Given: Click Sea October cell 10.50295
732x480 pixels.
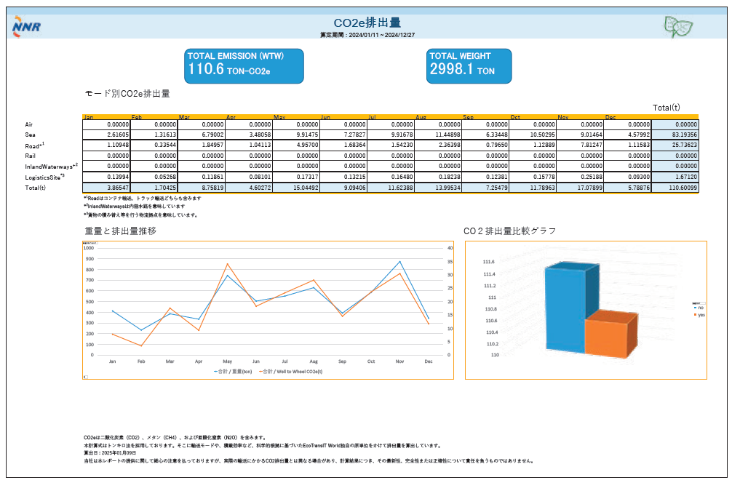Looking at the screenshot, I should 532,135.
